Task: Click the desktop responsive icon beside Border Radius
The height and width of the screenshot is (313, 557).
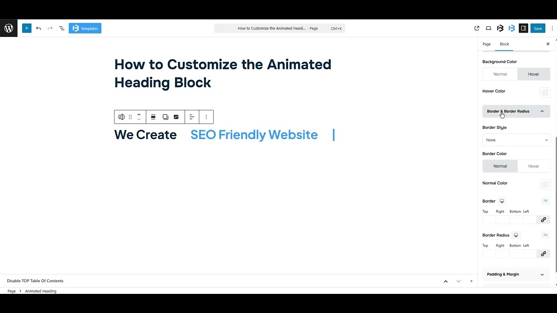Action: tap(516, 235)
